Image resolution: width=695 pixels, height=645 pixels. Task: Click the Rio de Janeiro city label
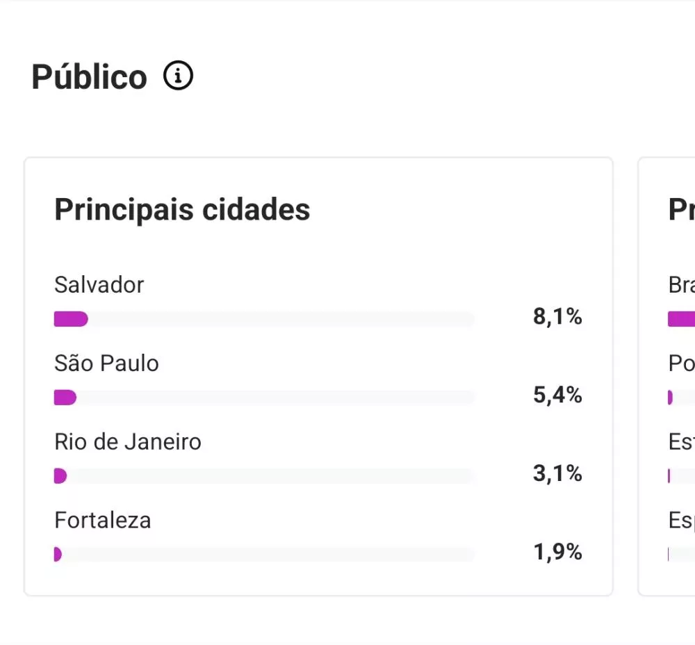coord(128,442)
